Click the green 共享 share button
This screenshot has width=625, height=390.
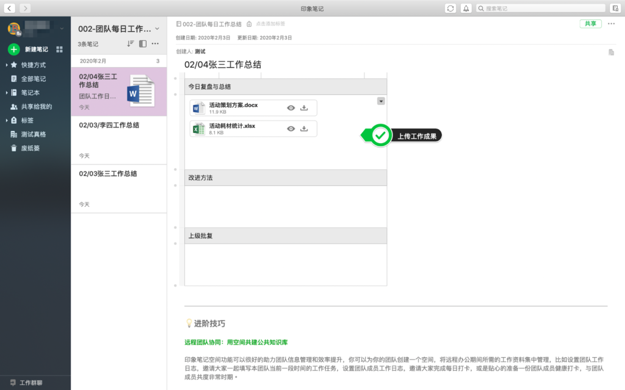pos(590,24)
